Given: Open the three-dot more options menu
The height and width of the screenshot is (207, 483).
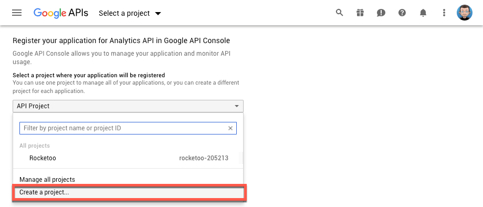Looking at the screenshot, I should (x=444, y=13).
